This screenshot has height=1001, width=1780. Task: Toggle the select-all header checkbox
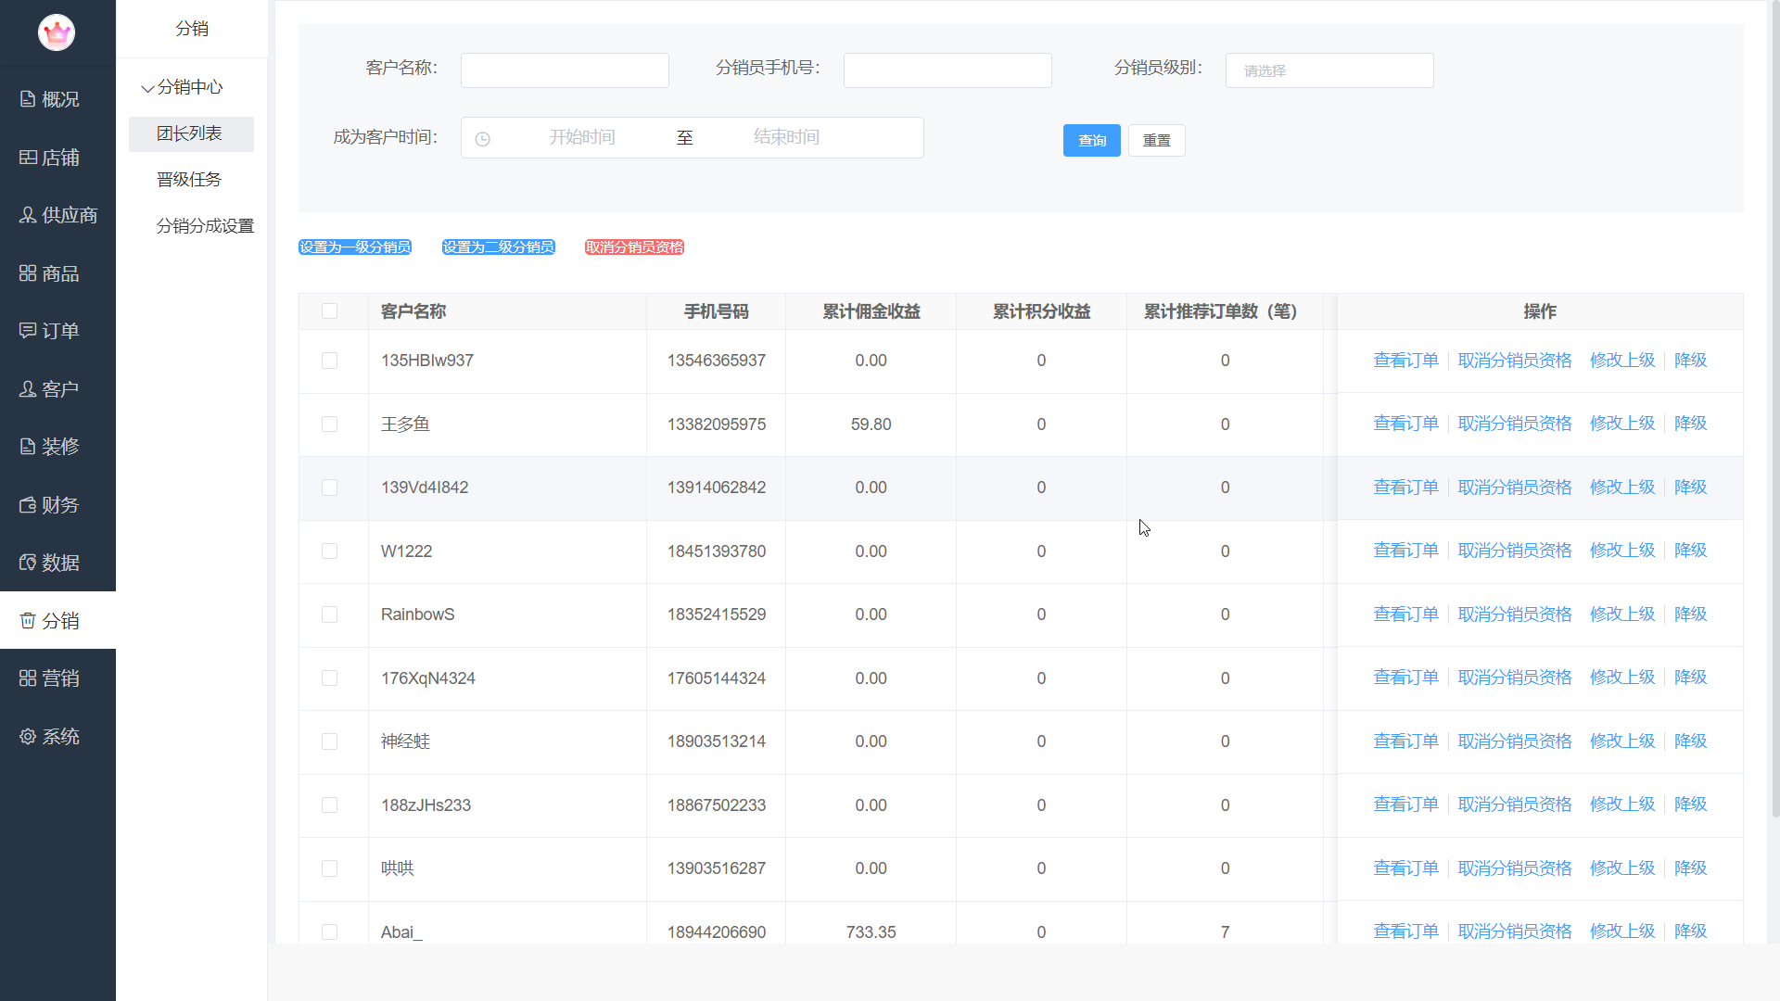pyautogui.click(x=329, y=311)
